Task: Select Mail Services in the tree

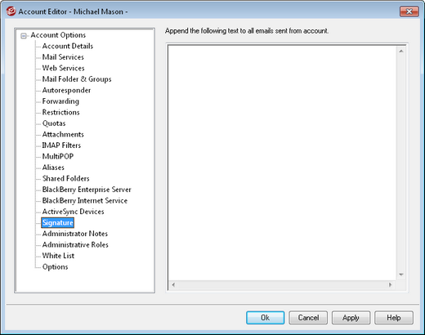Action: pyautogui.click(x=63, y=57)
